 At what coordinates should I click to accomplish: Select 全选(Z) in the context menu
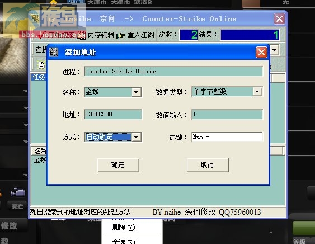124,241
